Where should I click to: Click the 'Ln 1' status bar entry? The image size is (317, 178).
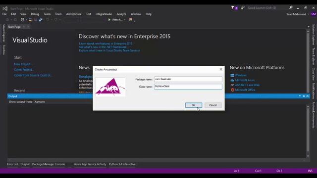[x=236, y=171]
